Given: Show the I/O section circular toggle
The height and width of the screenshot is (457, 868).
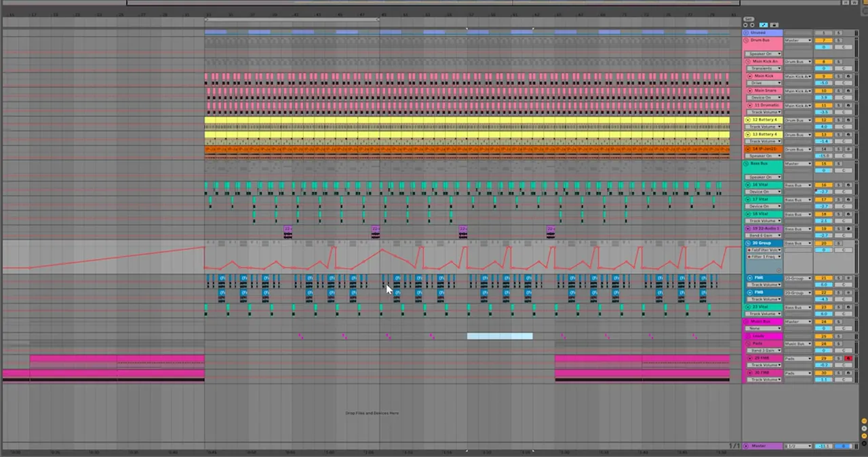Looking at the screenshot, I should [x=864, y=420].
